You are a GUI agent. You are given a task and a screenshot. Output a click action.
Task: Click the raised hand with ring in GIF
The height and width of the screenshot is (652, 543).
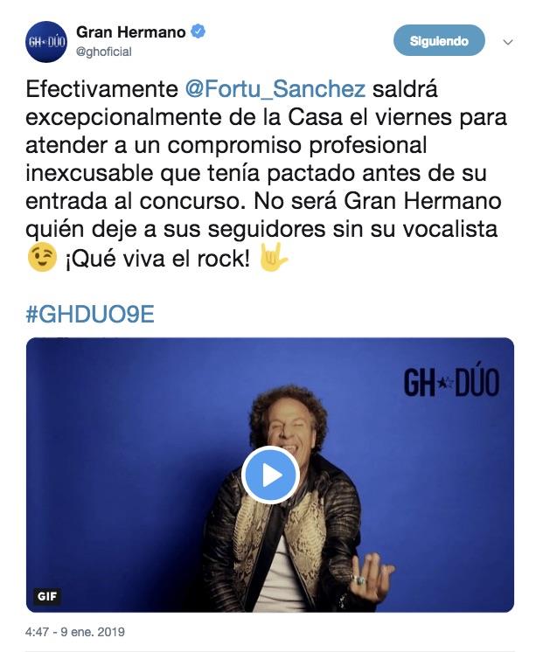371,577
